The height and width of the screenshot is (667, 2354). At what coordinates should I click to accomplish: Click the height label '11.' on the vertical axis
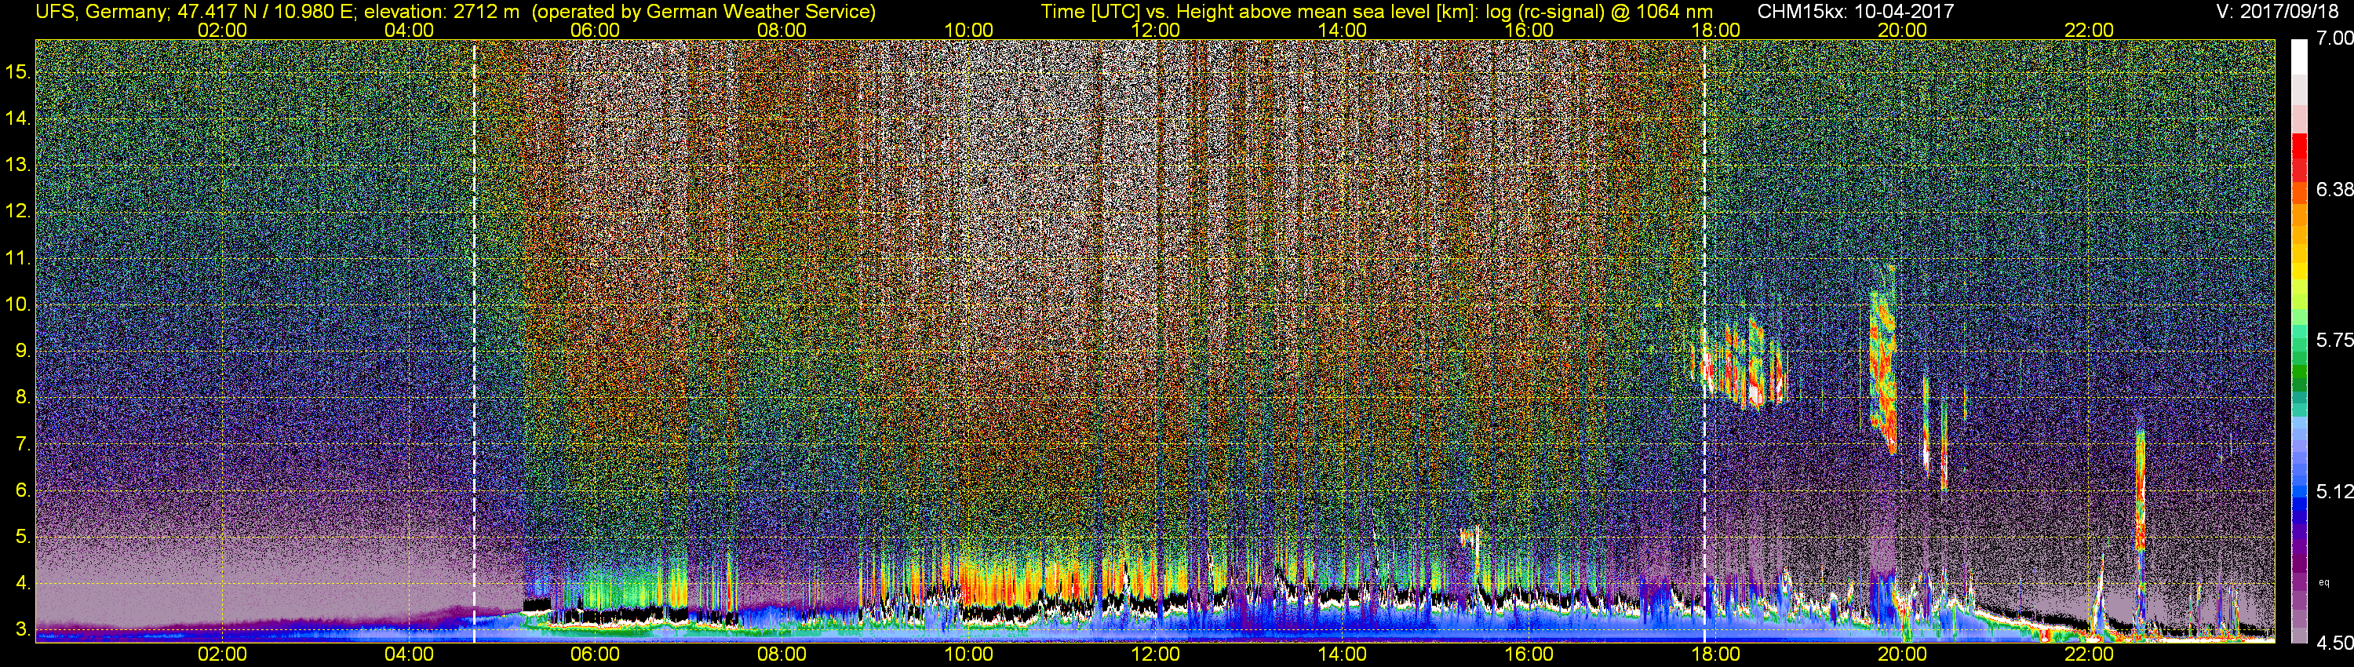pyautogui.click(x=18, y=257)
